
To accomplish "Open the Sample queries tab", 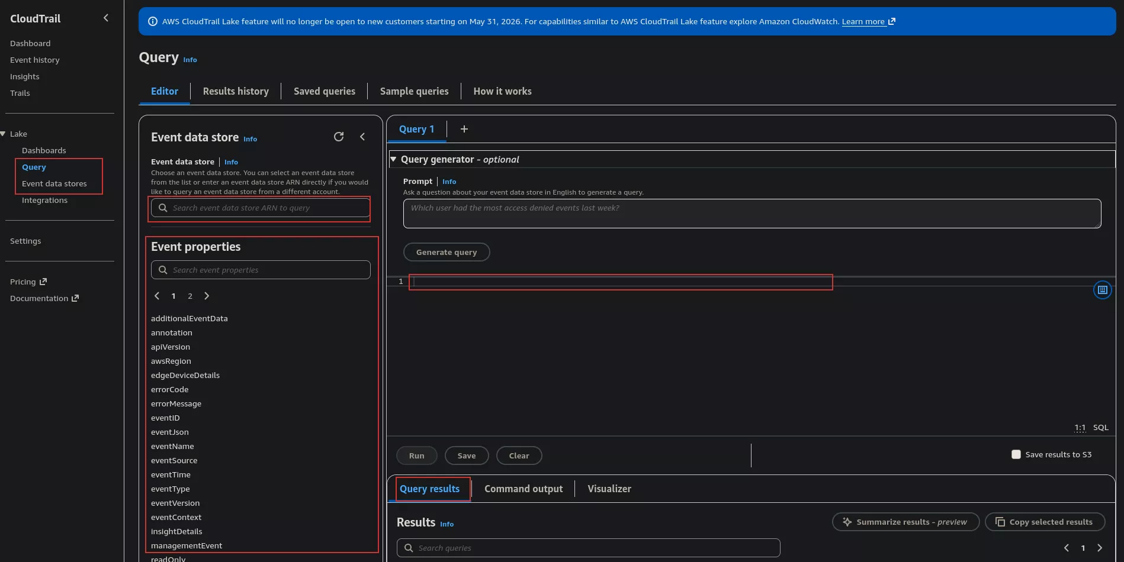I will [415, 91].
